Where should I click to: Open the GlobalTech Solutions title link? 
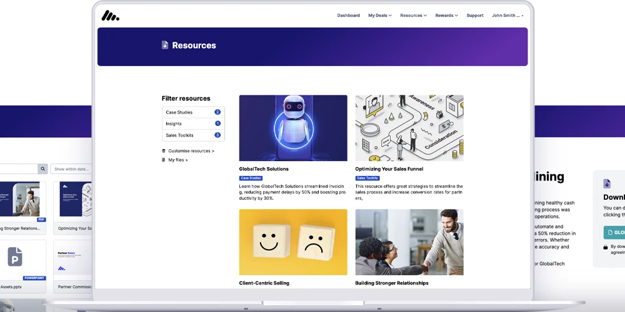point(264,169)
